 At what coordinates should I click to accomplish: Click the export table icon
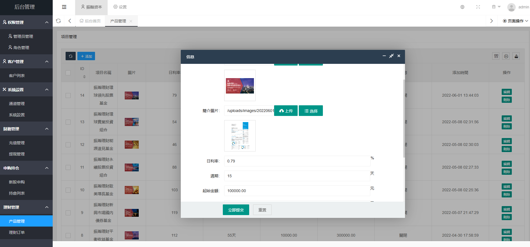(516, 56)
